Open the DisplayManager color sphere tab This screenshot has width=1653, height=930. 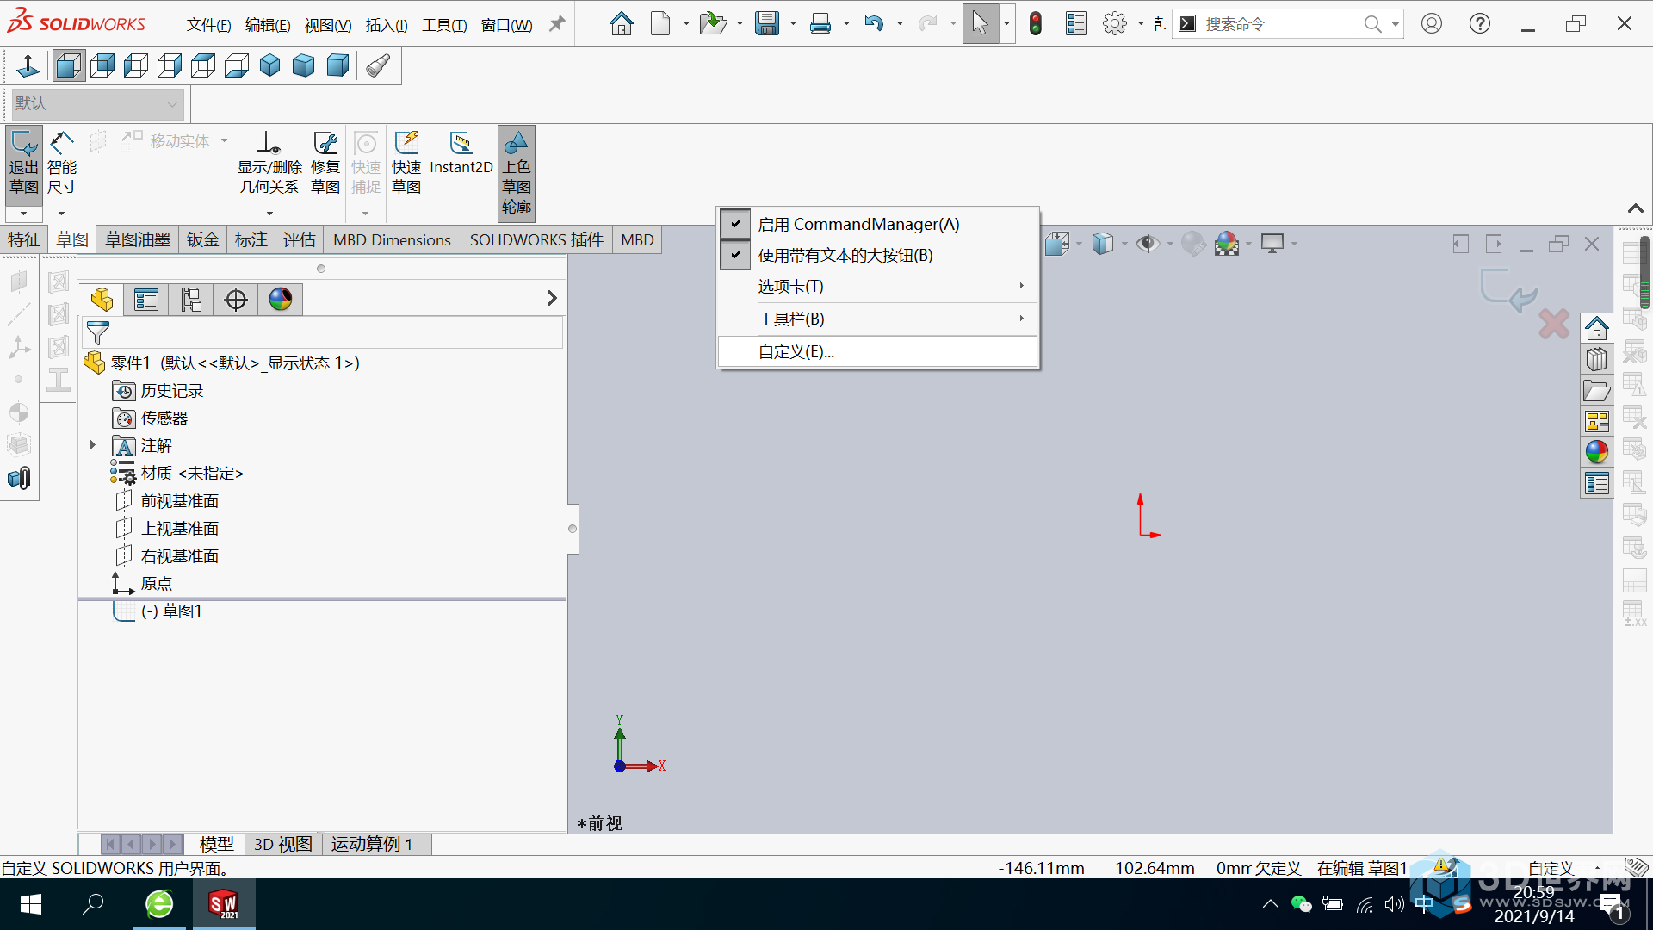(281, 300)
